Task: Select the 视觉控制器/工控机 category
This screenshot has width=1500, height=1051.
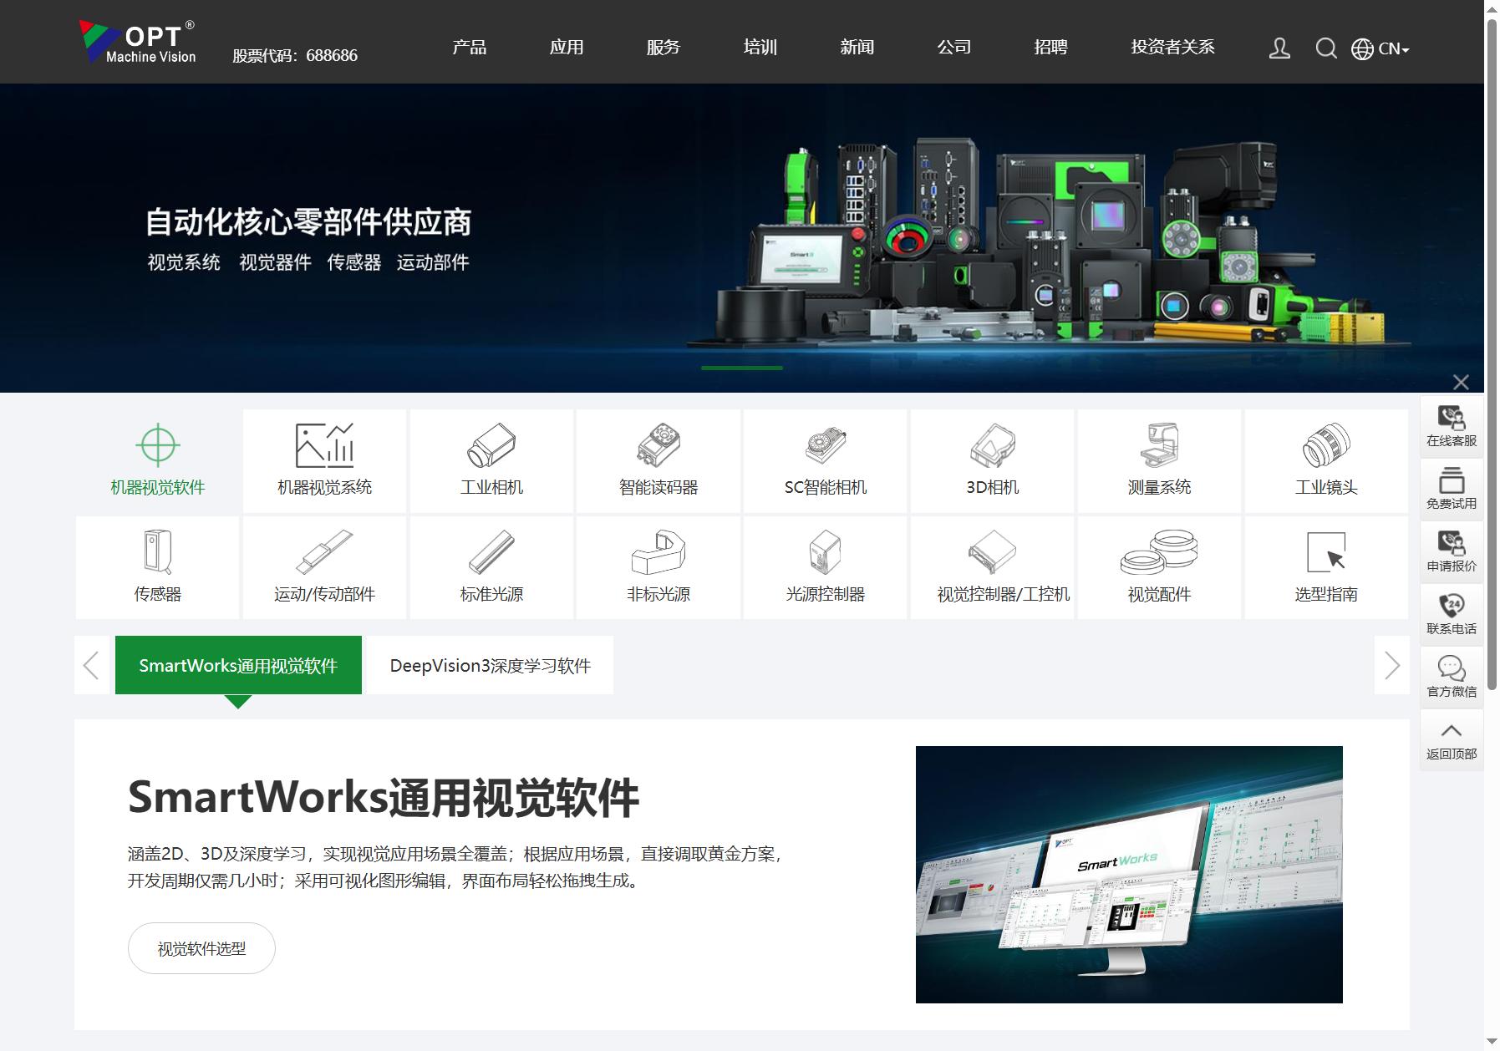Action: [x=993, y=567]
